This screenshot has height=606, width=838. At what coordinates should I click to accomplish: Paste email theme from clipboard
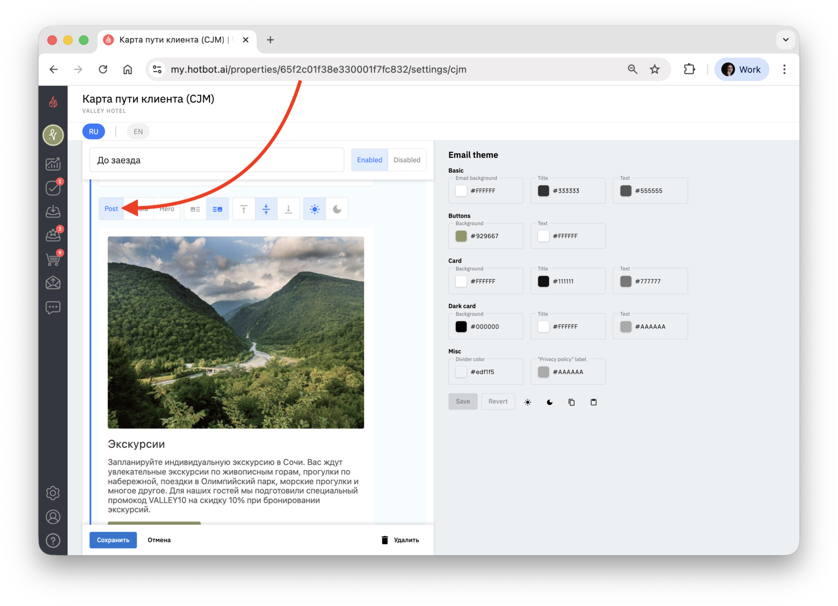click(x=594, y=402)
